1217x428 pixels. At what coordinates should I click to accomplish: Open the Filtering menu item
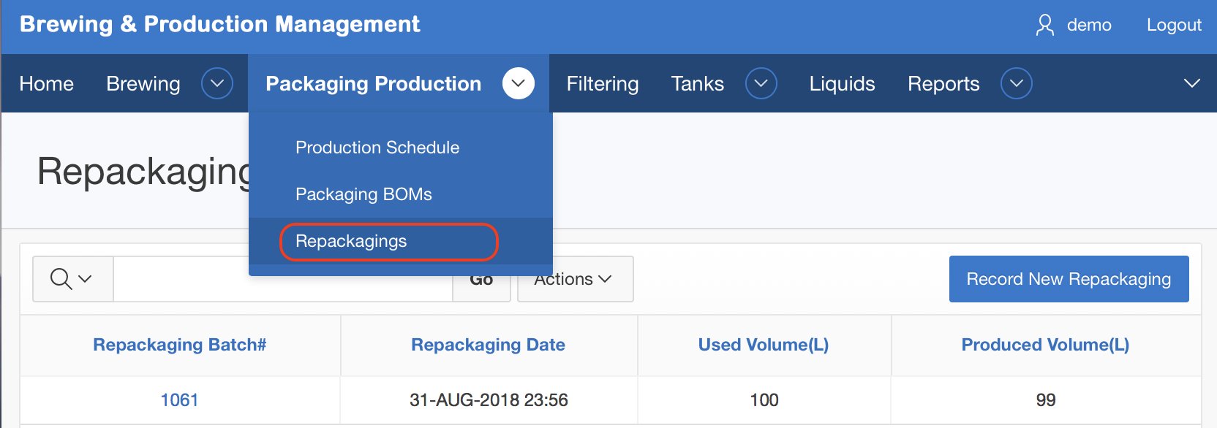[x=602, y=84]
